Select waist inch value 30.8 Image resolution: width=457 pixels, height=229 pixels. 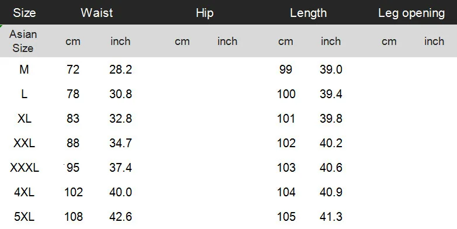(x=120, y=94)
